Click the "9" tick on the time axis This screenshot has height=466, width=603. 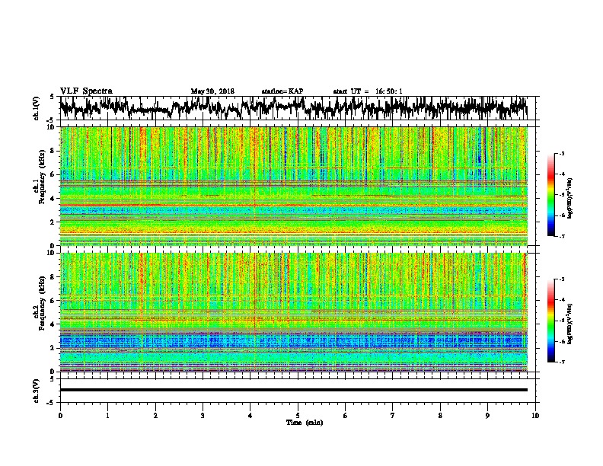pos(487,416)
